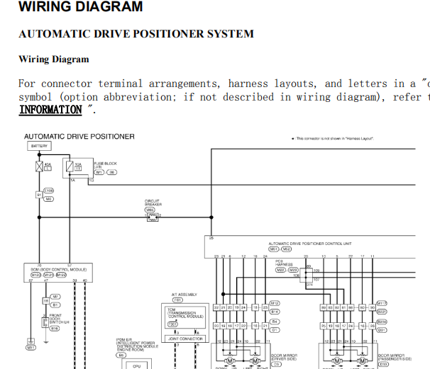Click the F301 connector label
Image resolution: width=430 pixels, height=369 pixels.
172,324
